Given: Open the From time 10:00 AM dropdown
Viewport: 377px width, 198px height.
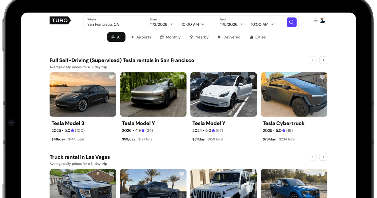Looking at the screenshot, I should [193, 24].
